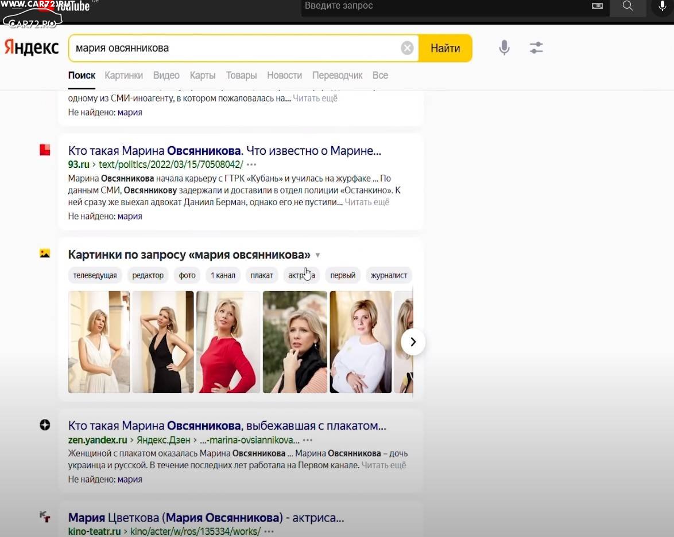
Task: Open YouTube on-screen keyboard icon
Action: 597,6
